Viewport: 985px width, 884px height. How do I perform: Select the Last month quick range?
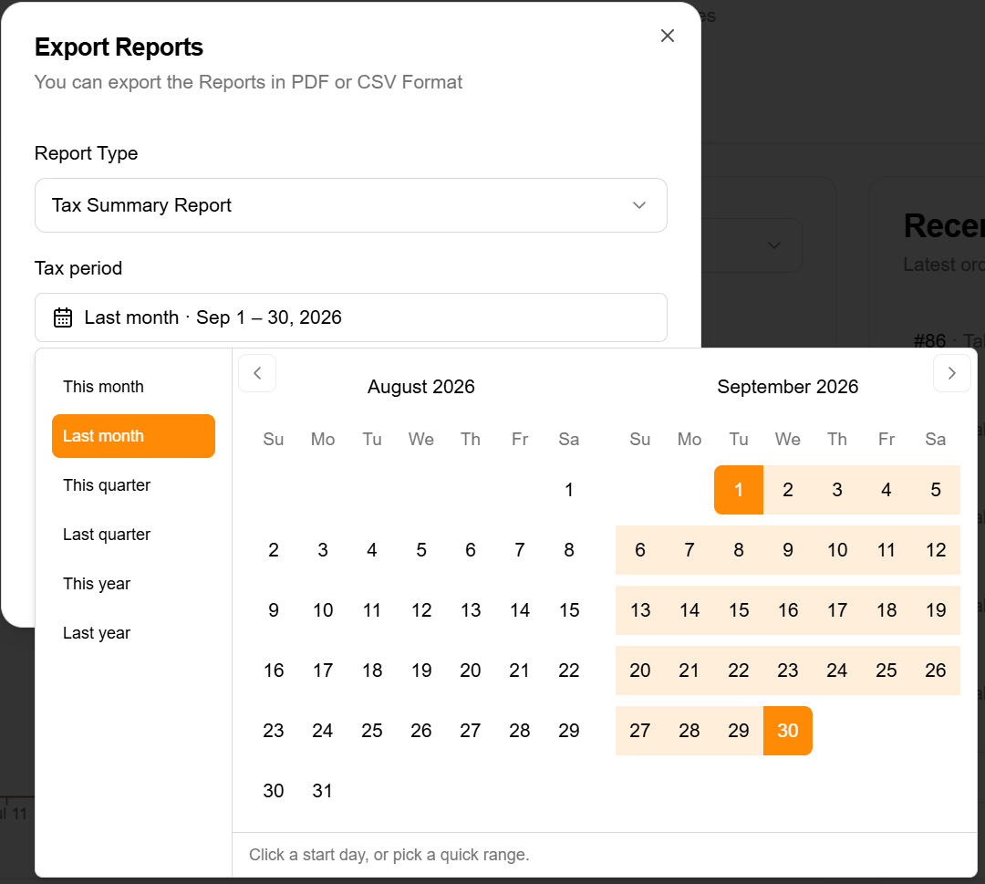click(x=133, y=436)
